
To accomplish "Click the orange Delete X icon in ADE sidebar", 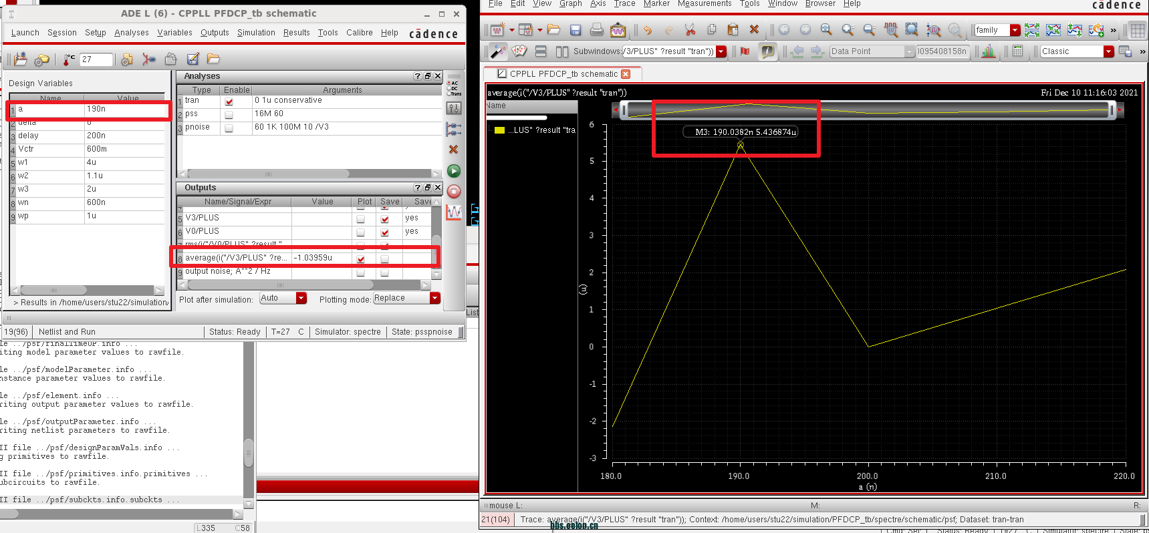I will [454, 150].
